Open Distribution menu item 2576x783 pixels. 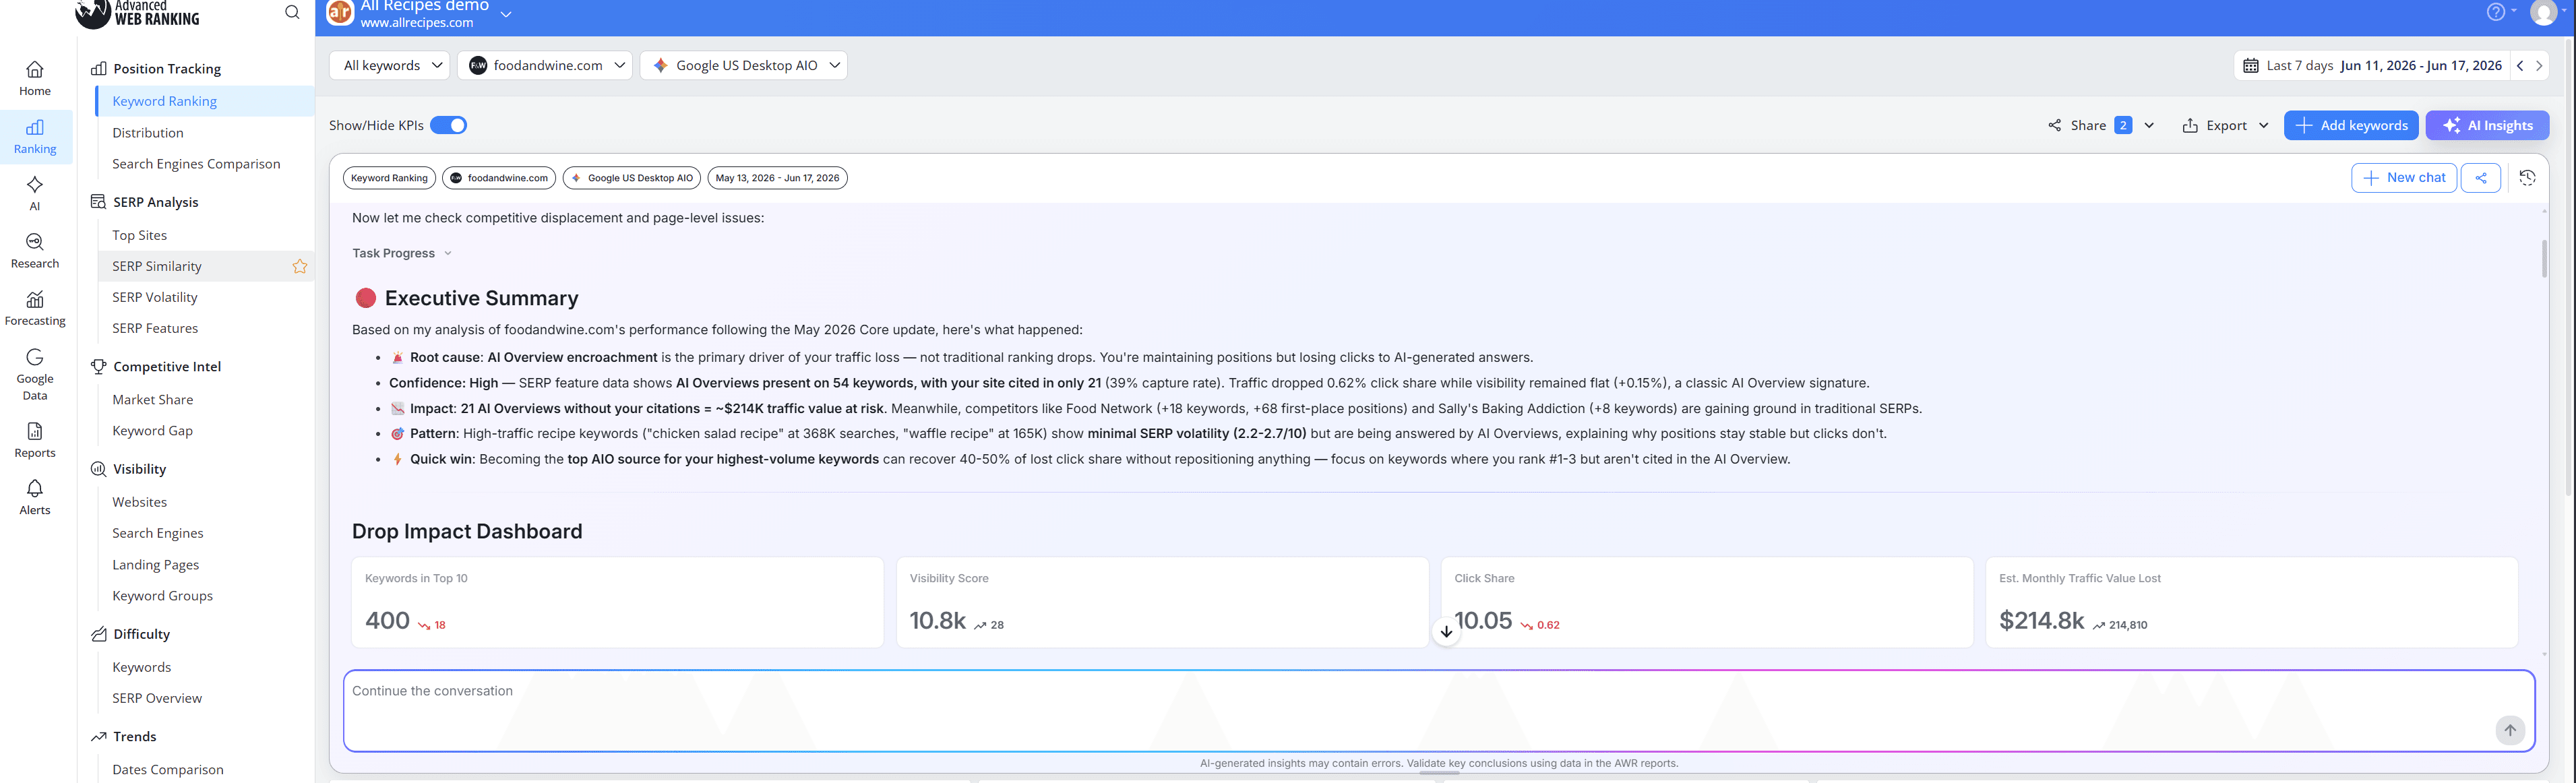148,132
